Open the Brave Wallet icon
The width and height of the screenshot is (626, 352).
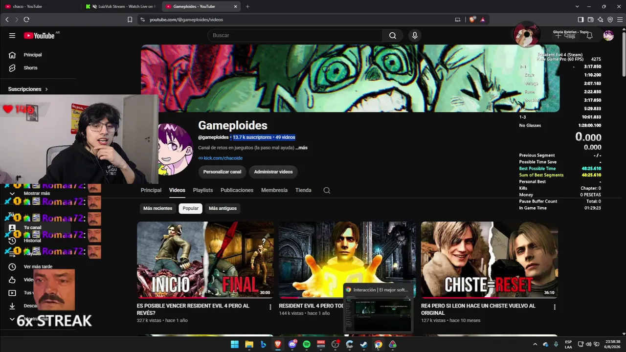click(590, 20)
